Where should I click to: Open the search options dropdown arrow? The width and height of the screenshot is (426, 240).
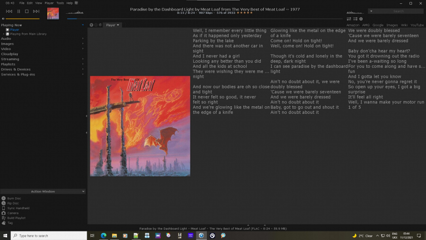[x=371, y=11]
